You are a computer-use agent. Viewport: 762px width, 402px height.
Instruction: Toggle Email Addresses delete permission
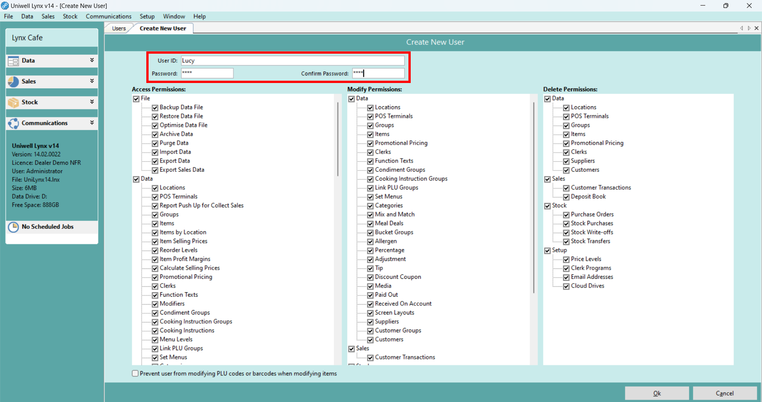click(566, 278)
